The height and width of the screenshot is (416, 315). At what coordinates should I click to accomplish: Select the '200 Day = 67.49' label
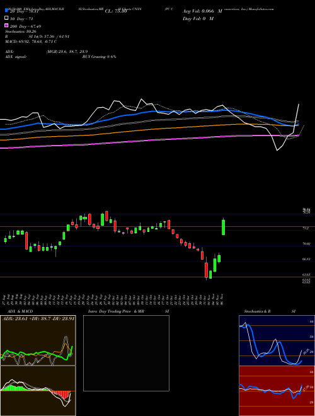(x=26, y=26)
